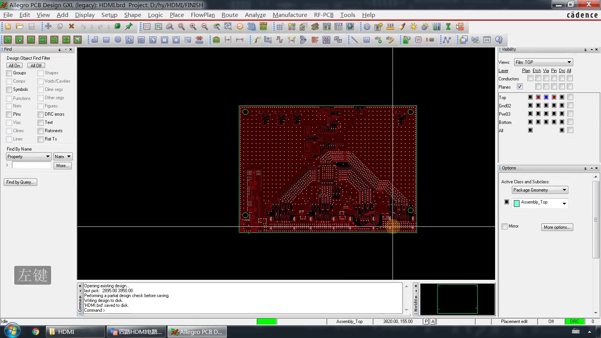
Task: Click the Top layer Via blue swatch
Action: (546, 97)
